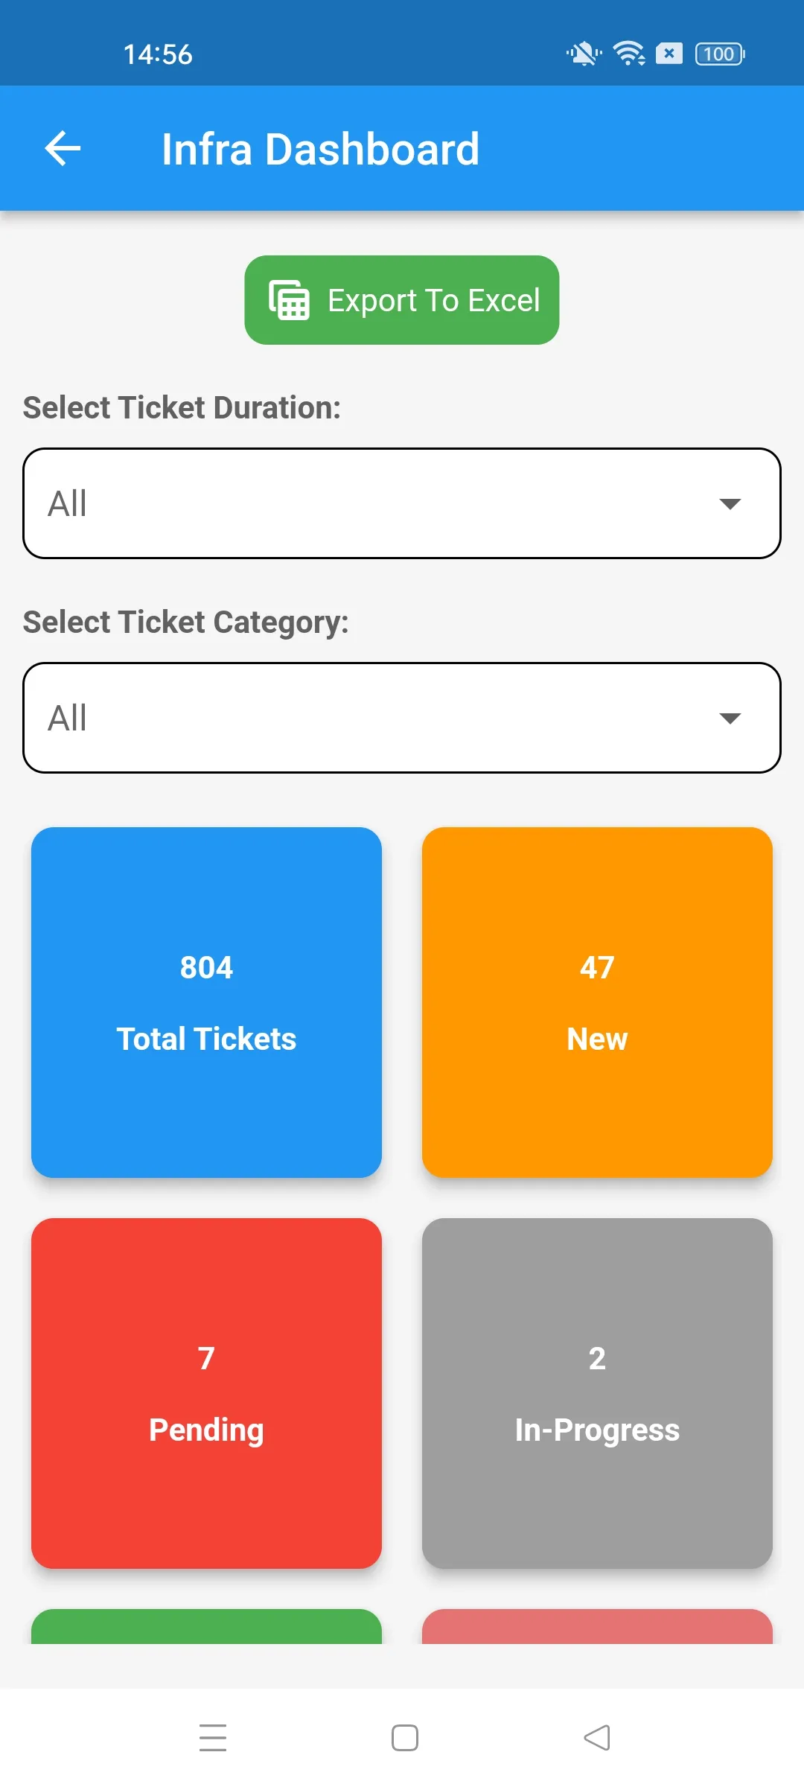
Task: Open the blue Total Tickets card
Action: pos(206,1002)
